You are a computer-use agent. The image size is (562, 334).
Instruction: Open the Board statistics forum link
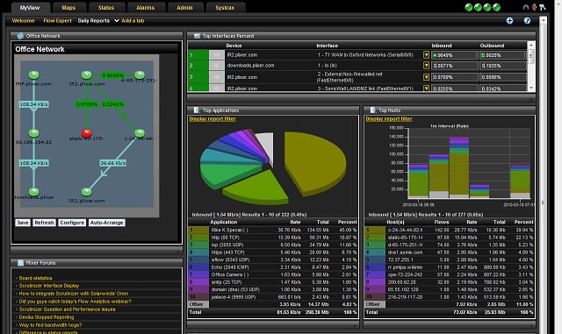pos(35,278)
